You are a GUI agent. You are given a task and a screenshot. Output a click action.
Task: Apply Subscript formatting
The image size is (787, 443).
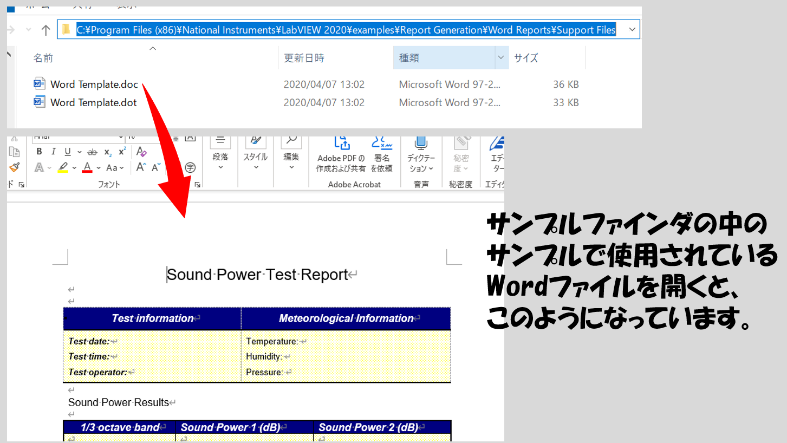tap(108, 152)
